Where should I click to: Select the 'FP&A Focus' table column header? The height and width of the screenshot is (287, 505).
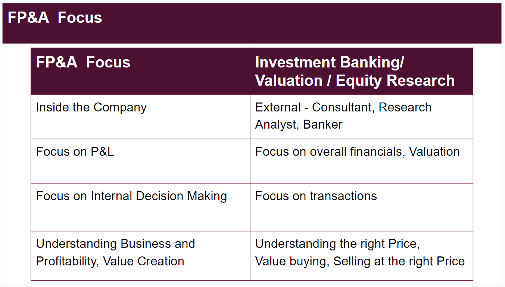[x=140, y=71]
